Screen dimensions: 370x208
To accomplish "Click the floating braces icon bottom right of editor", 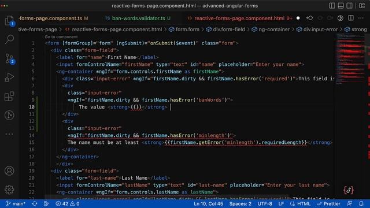I will pos(349,190).
